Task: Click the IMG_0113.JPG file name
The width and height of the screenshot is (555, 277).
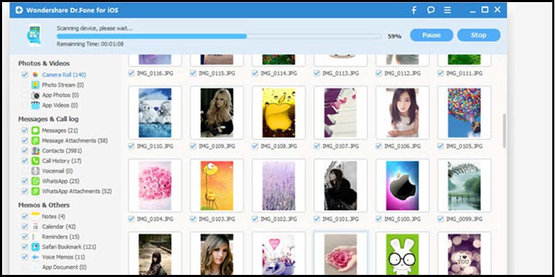Action: [341, 73]
